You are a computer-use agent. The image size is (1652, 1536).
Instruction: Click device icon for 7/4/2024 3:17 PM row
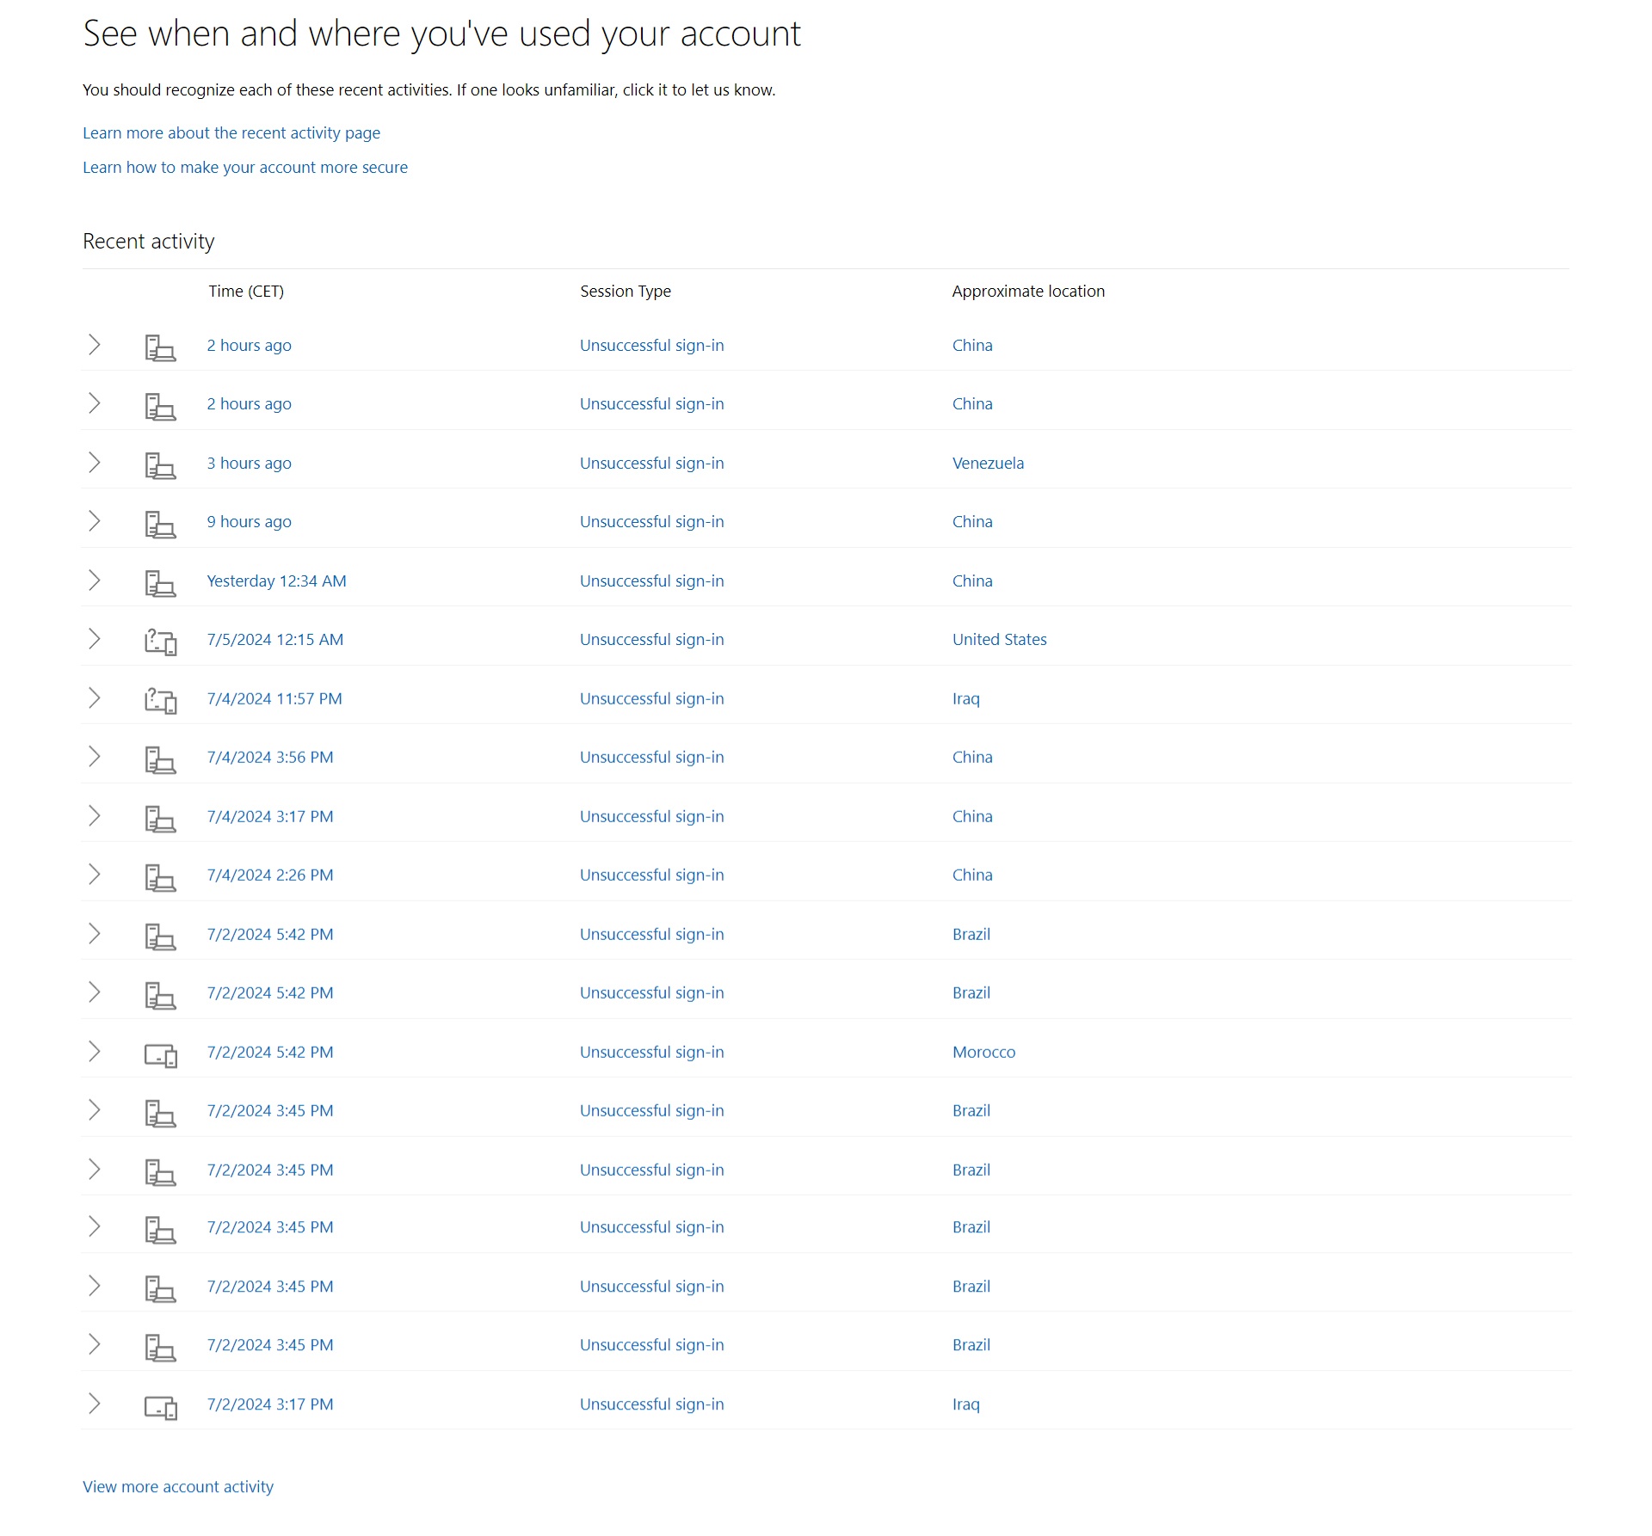tap(160, 819)
